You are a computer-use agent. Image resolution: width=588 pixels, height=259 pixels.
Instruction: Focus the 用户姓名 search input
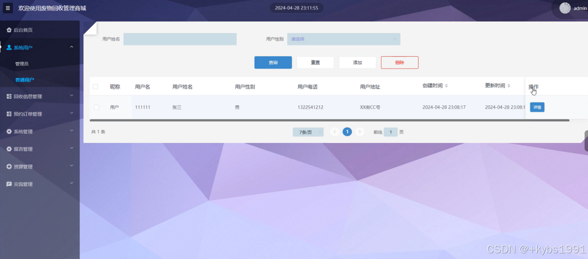click(180, 39)
